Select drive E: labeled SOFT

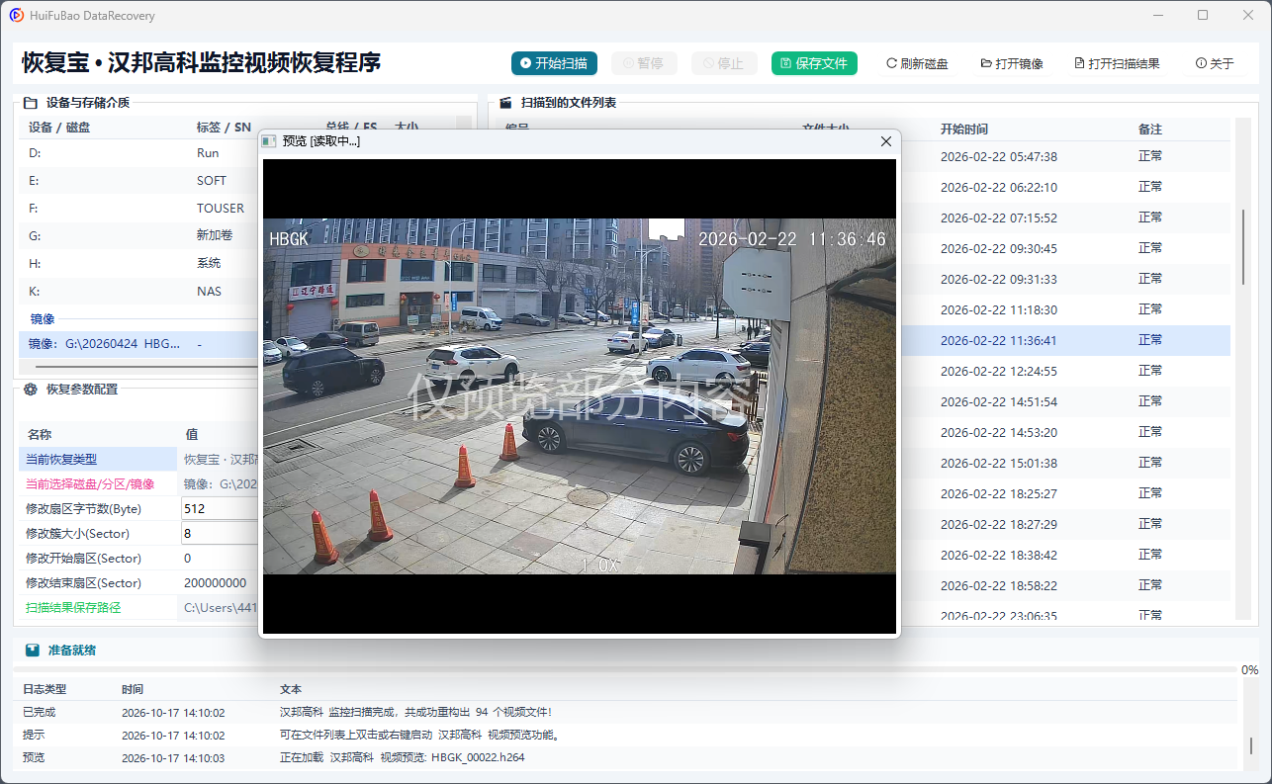tap(138, 181)
